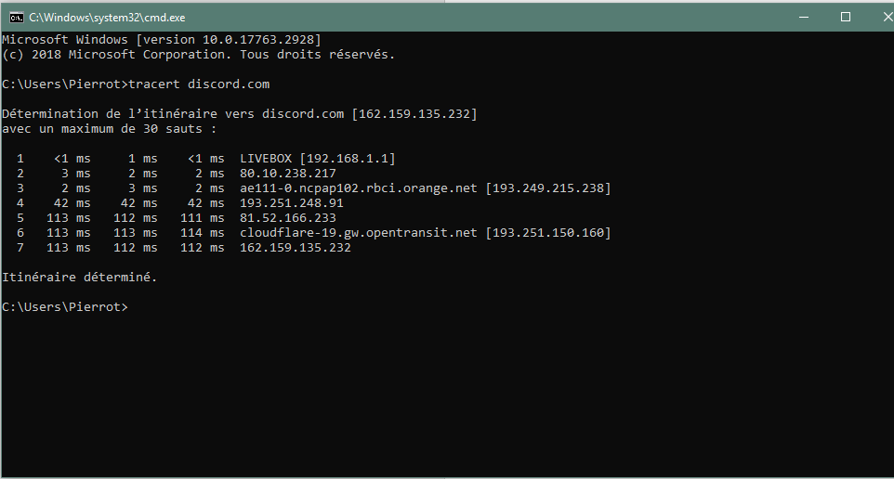This screenshot has width=894, height=479.
Task: Click the Microsoft Corporation copyright line
Action: point(199,55)
